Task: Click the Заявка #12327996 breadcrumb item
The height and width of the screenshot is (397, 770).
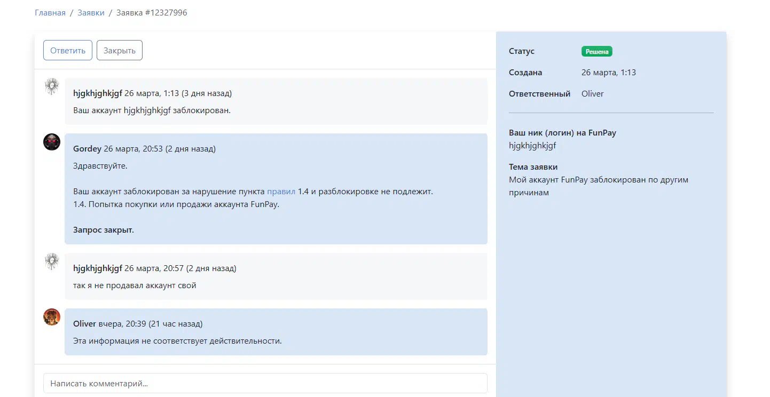Action: pyautogui.click(x=152, y=12)
